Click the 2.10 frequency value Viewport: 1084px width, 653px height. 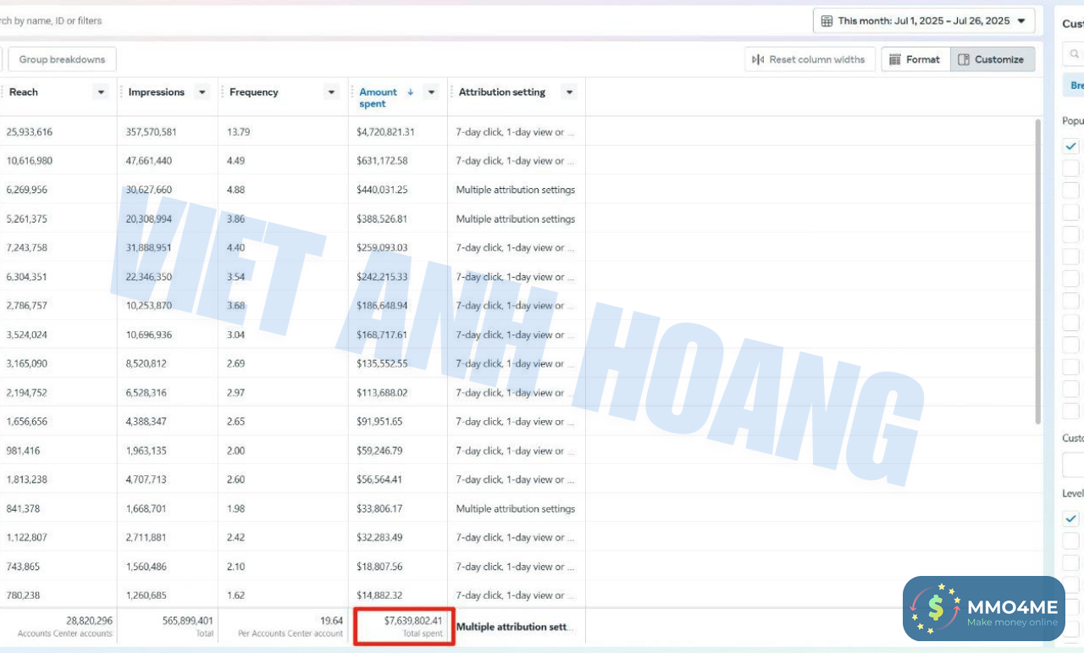point(235,567)
